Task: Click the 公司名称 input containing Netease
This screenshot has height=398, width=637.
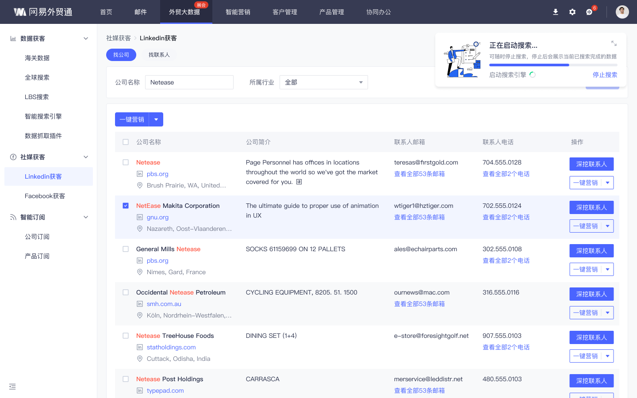Action: [189, 82]
